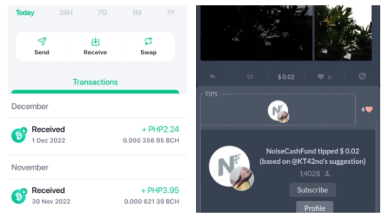Viewport: 388px width, 218px height.
Task: Click the Bitcoin Cash icon for 1 Dec
Action: point(19,135)
